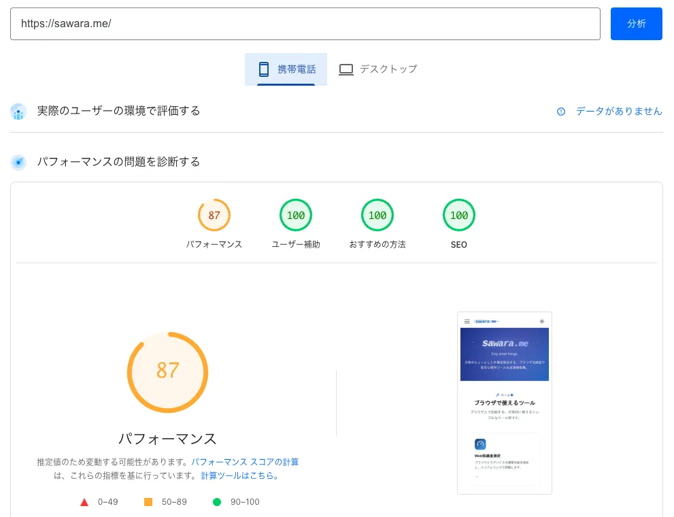Click the SEO label text
Viewport: 674px width, 517px height.
point(459,244)
